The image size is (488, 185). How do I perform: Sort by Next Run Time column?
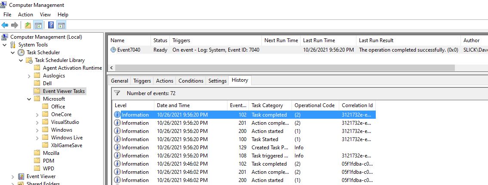(x=281, y=40)
